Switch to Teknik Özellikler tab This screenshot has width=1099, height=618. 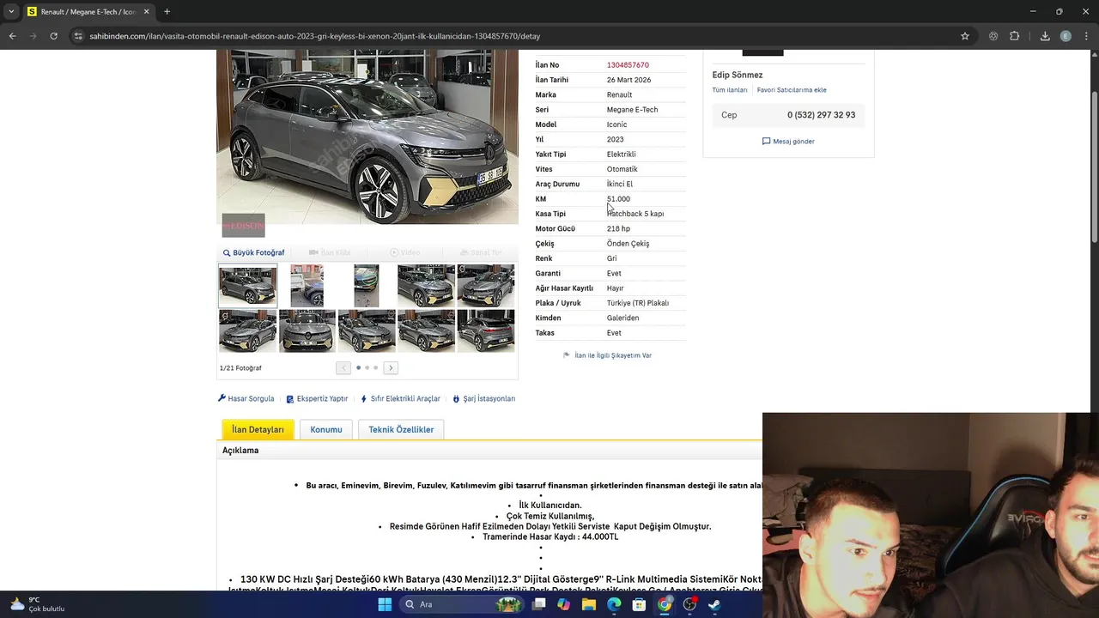click(x=401, y=429)
